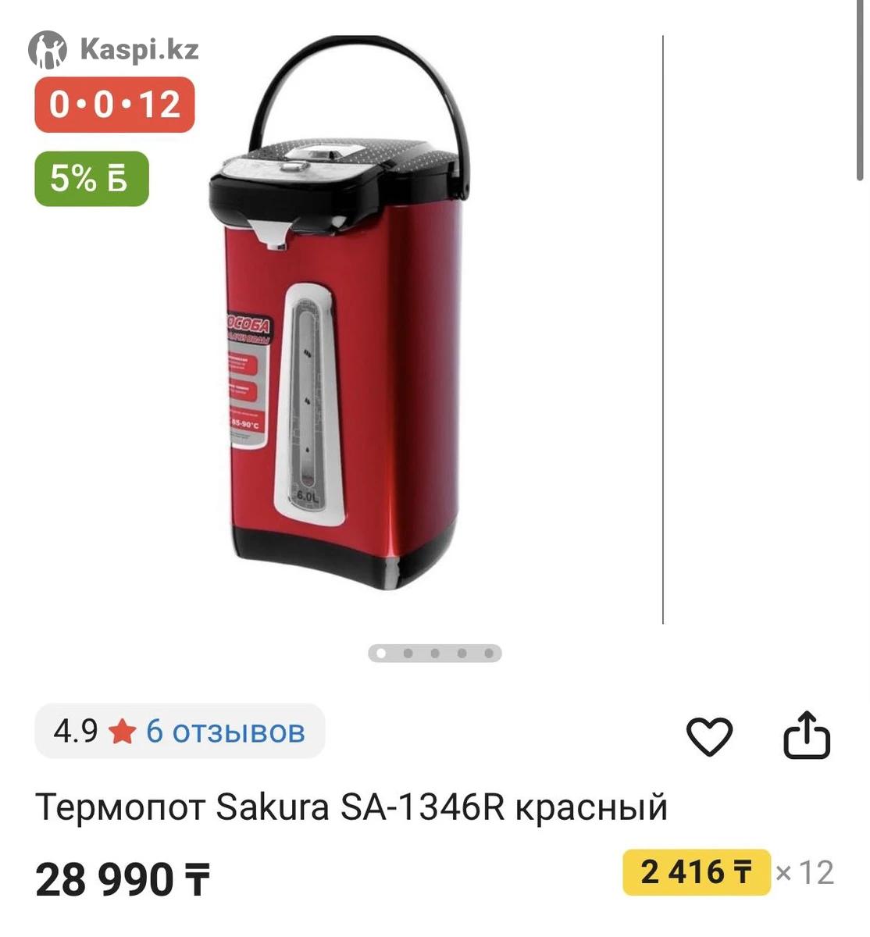Viewport: 870px width, 937px height.
Task: Select the first image pagination dot
Action: click(x=381, y=653)
